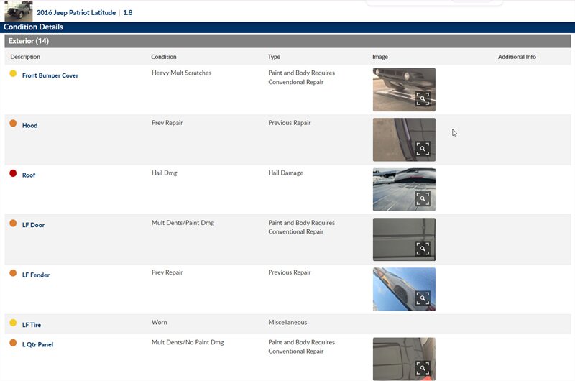This screenshot has height=381, width=575.
Task: Click the Description column header
Action: pos(25,57)
